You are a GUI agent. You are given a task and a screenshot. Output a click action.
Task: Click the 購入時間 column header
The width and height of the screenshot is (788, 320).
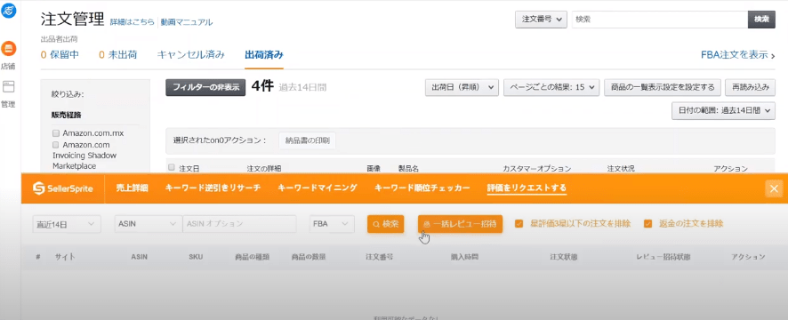click(x=464, y=257)
